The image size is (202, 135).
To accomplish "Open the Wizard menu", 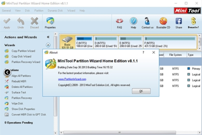I will click(x=71, y=10).
